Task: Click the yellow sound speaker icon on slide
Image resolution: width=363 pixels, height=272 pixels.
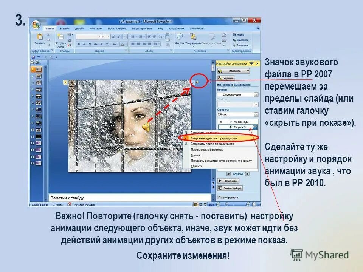Action: (146, 128)
